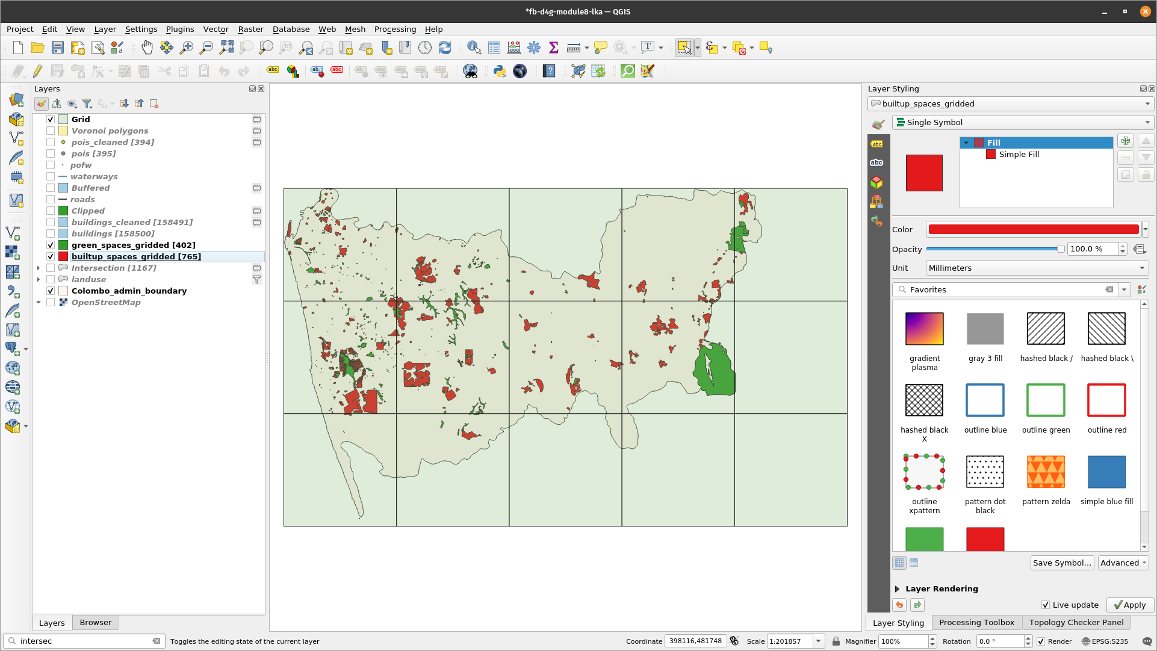Viewport: 1157px width, 651px height.
Task: Hide the builtup_spaces_gridded layer
Action: (51, 256)
